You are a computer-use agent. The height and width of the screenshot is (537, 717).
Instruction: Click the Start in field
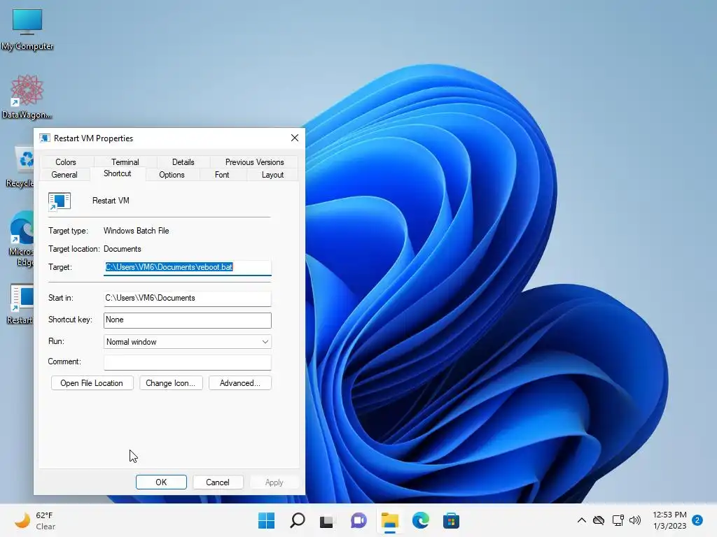pos(188,298)
